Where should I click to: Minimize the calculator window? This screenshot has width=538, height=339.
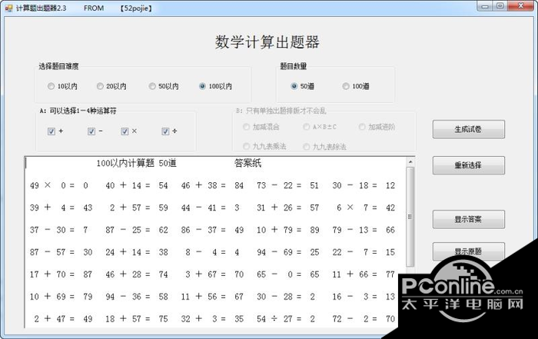485,6
